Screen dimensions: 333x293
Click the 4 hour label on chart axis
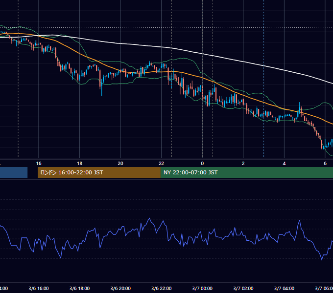(284, 163)
